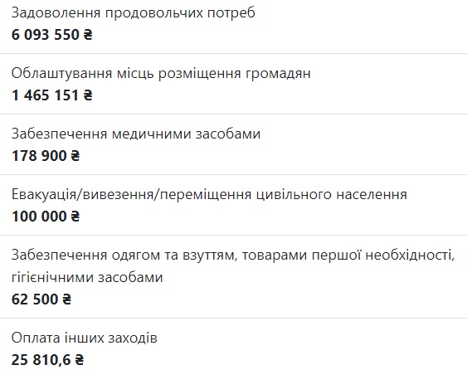
Task: Select the 62 500 ₴ amount
Action: 41,299
